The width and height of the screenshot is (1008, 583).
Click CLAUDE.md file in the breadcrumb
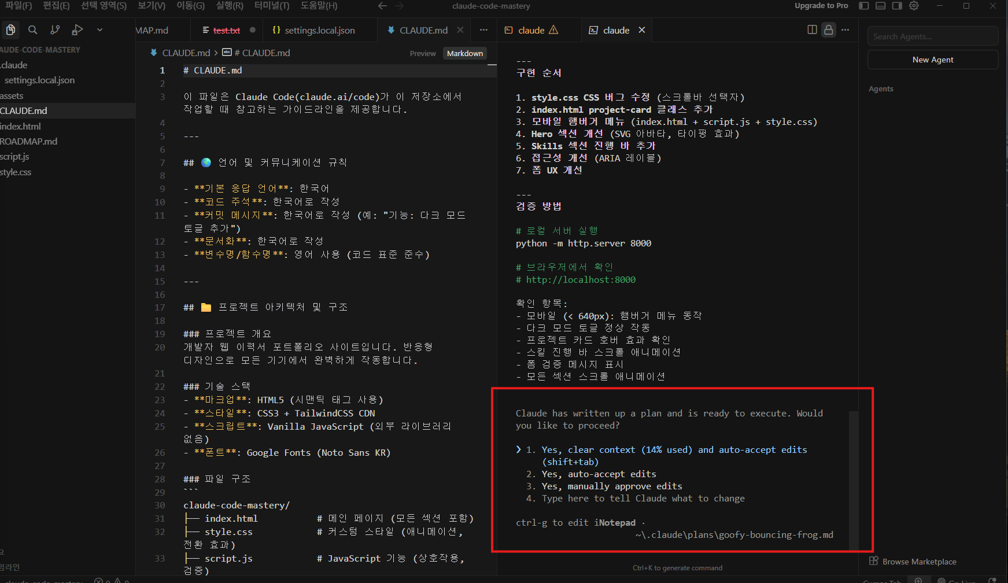tap(186, 53)
